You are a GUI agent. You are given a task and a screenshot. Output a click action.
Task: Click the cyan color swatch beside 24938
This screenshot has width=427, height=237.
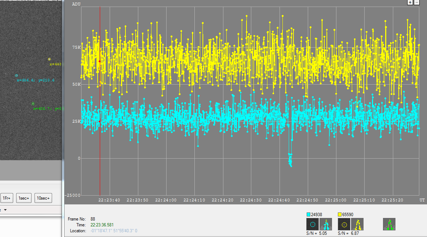pos(309,214)
